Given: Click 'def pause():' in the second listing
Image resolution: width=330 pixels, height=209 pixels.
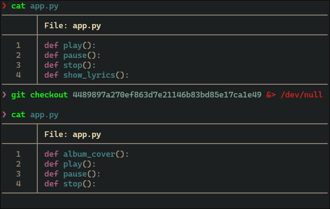Looking at the screenshot, I should 72,174.
